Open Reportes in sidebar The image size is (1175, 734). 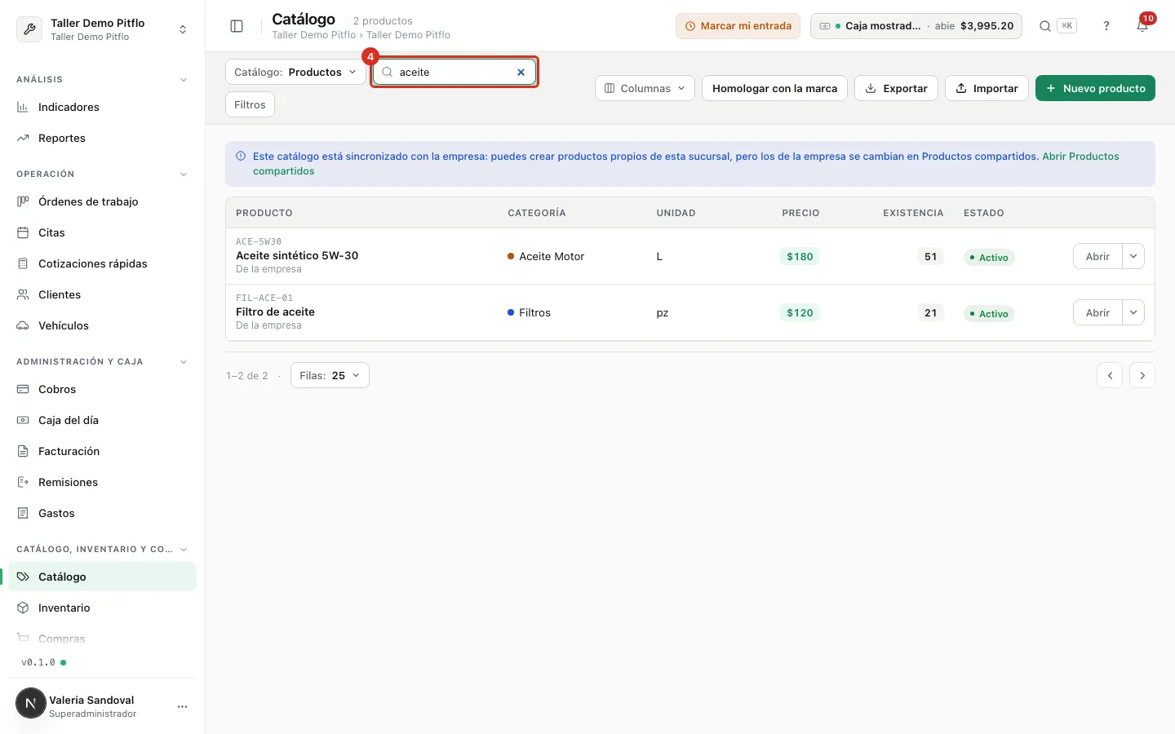pyautogui.click(x=102, y=138)
